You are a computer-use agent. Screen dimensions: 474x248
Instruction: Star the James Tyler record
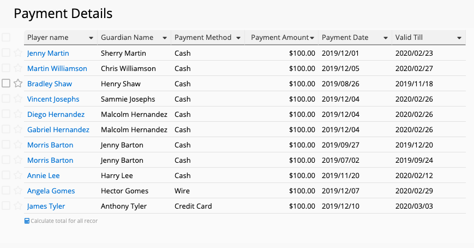click(18, 205)
